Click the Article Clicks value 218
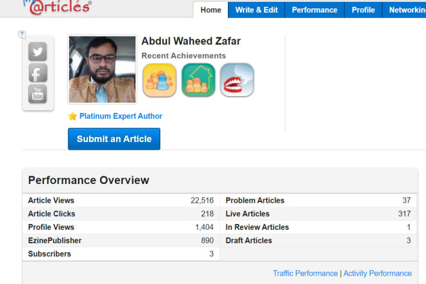 (x=207, y=214)
